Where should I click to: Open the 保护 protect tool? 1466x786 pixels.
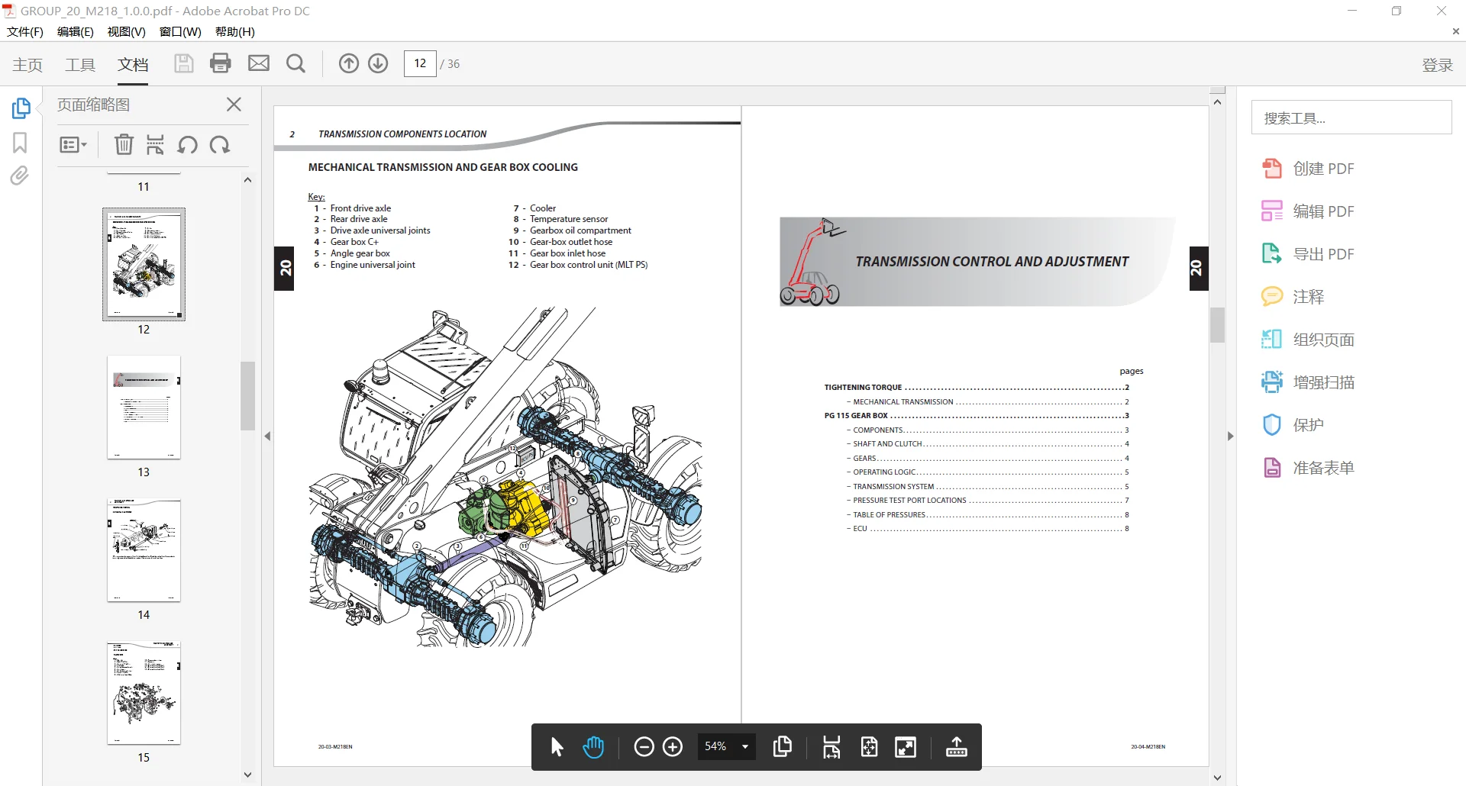click(x=1293, y=425)
